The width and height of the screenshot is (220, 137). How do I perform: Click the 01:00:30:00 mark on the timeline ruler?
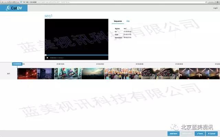[140, 64]
